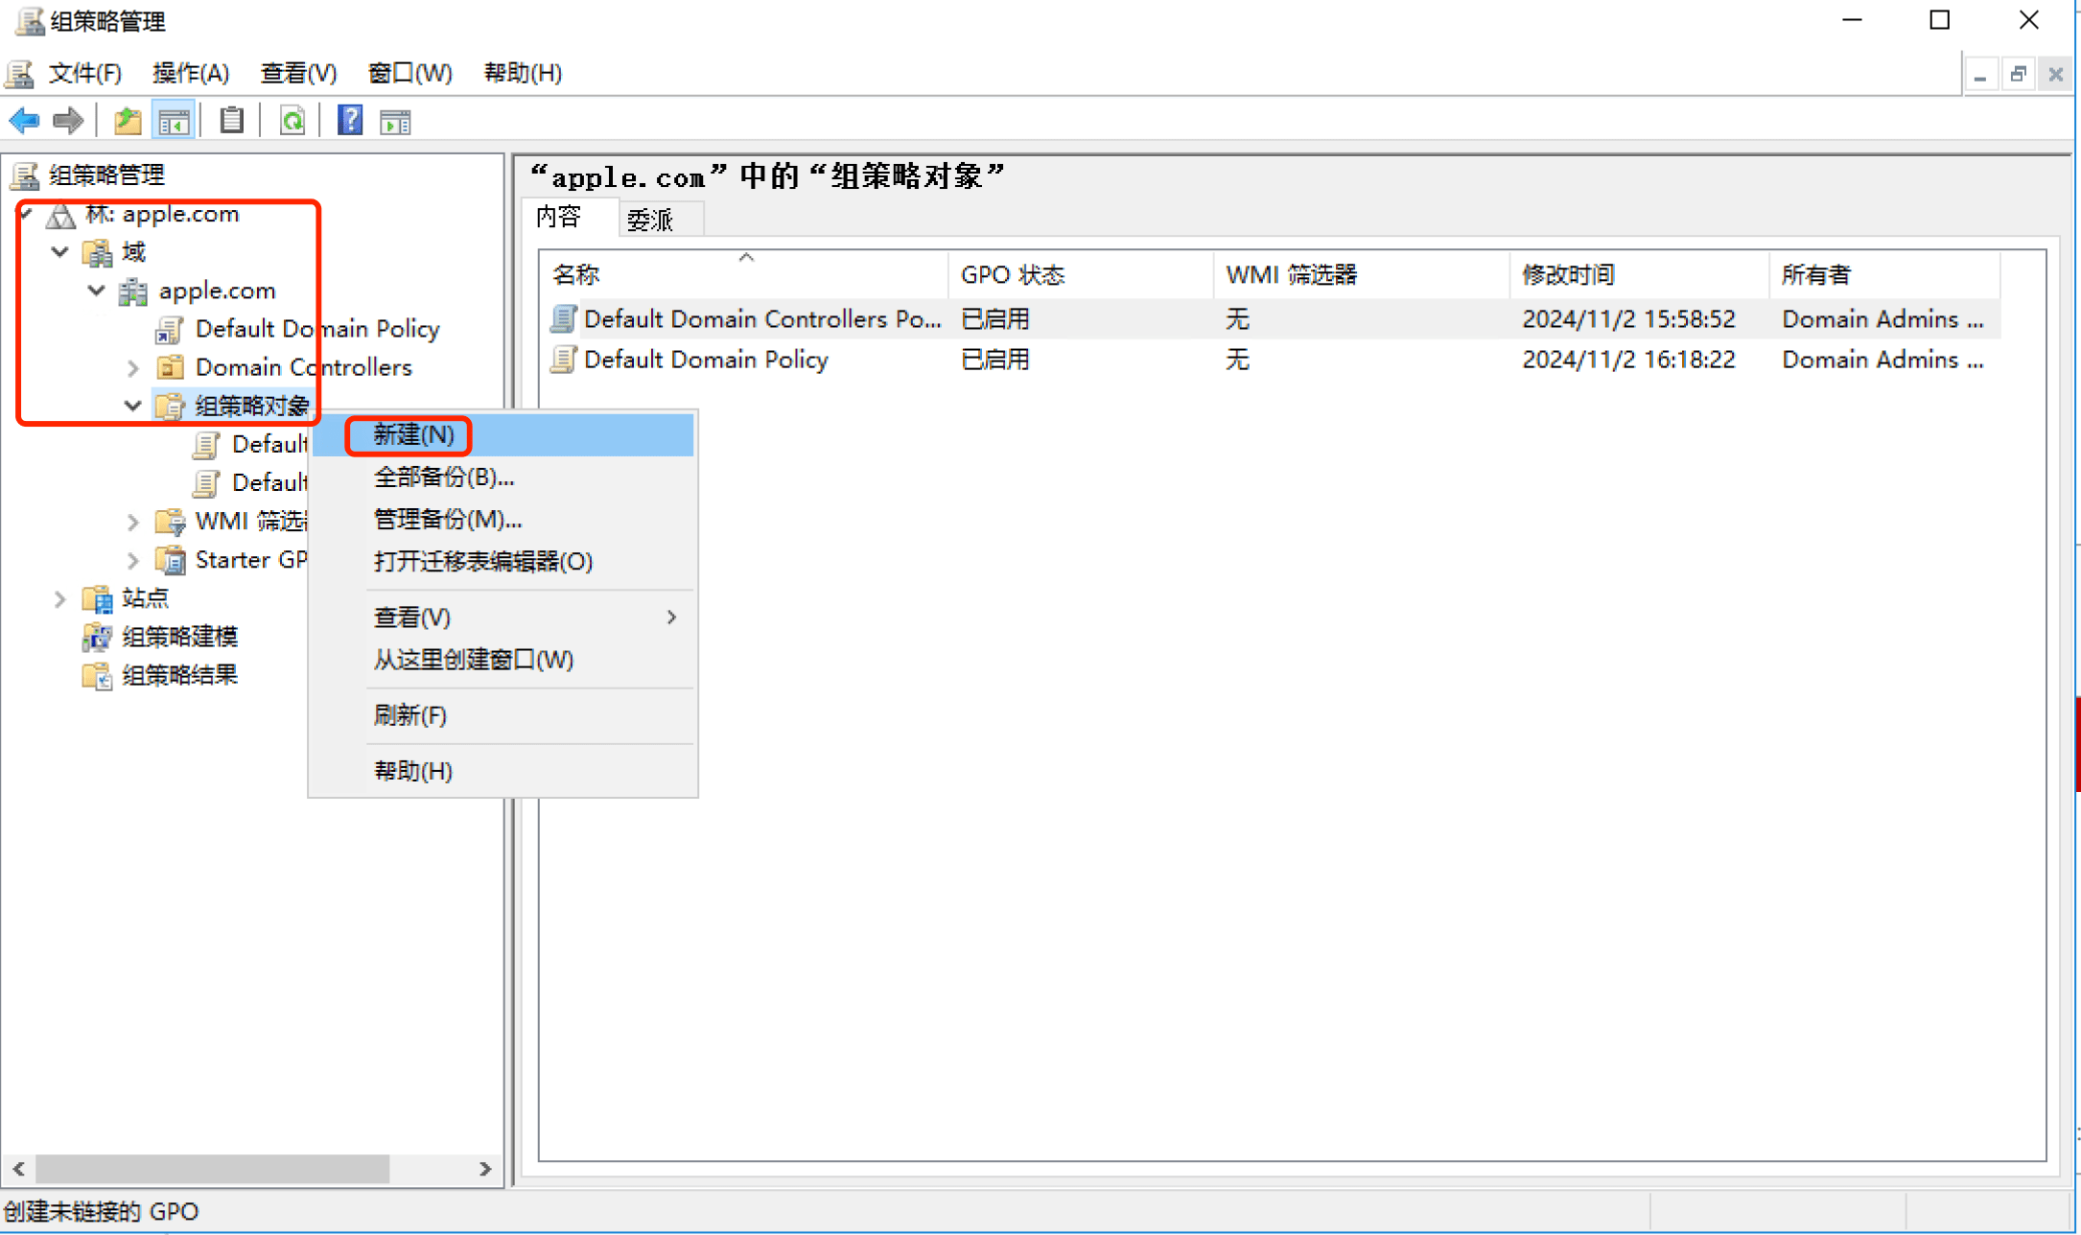
Task: Click 组策略建模 tree item
Action: [179, 637]
